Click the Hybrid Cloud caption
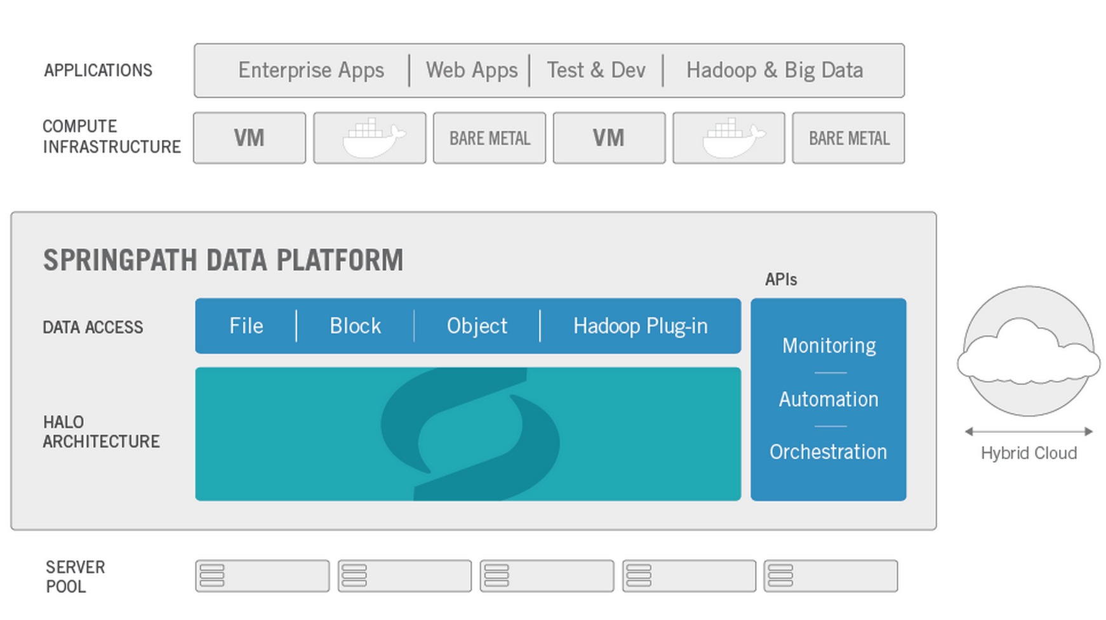Viewport: 1106px width, 620px height. point(1029,453)
